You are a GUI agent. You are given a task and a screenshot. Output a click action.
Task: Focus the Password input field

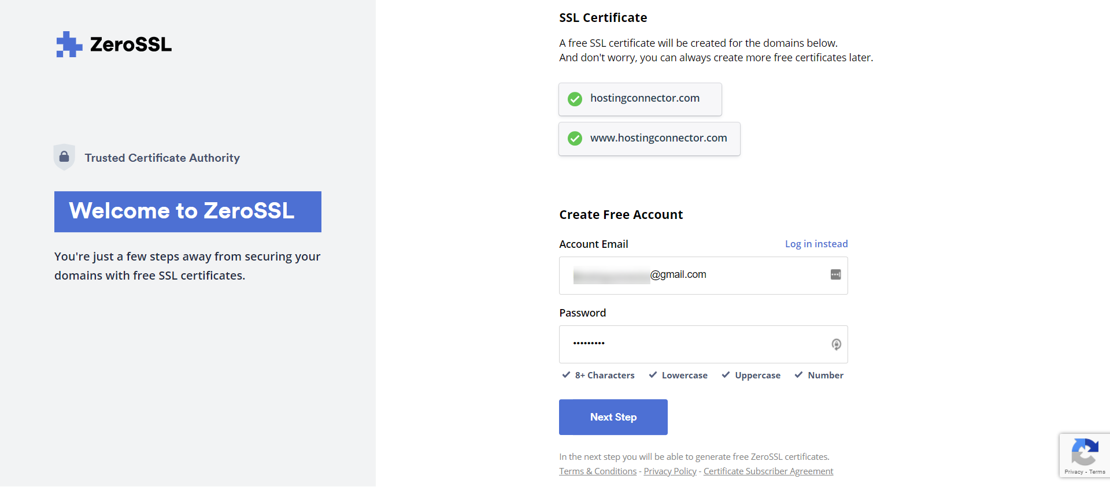point(703,344)
